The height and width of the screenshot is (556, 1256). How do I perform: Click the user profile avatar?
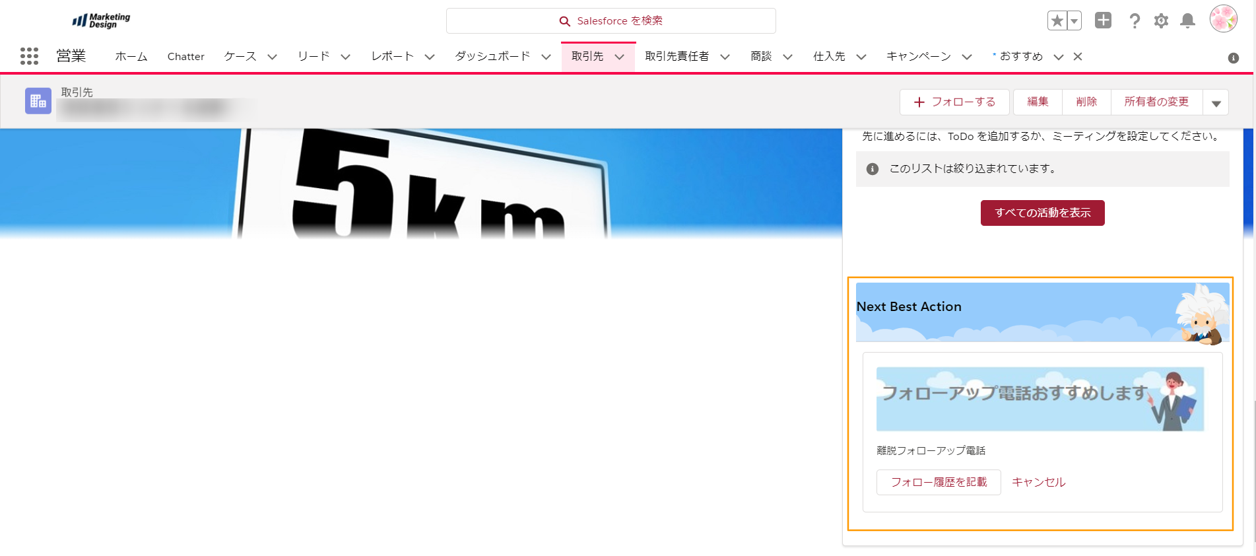(1223, 19)
